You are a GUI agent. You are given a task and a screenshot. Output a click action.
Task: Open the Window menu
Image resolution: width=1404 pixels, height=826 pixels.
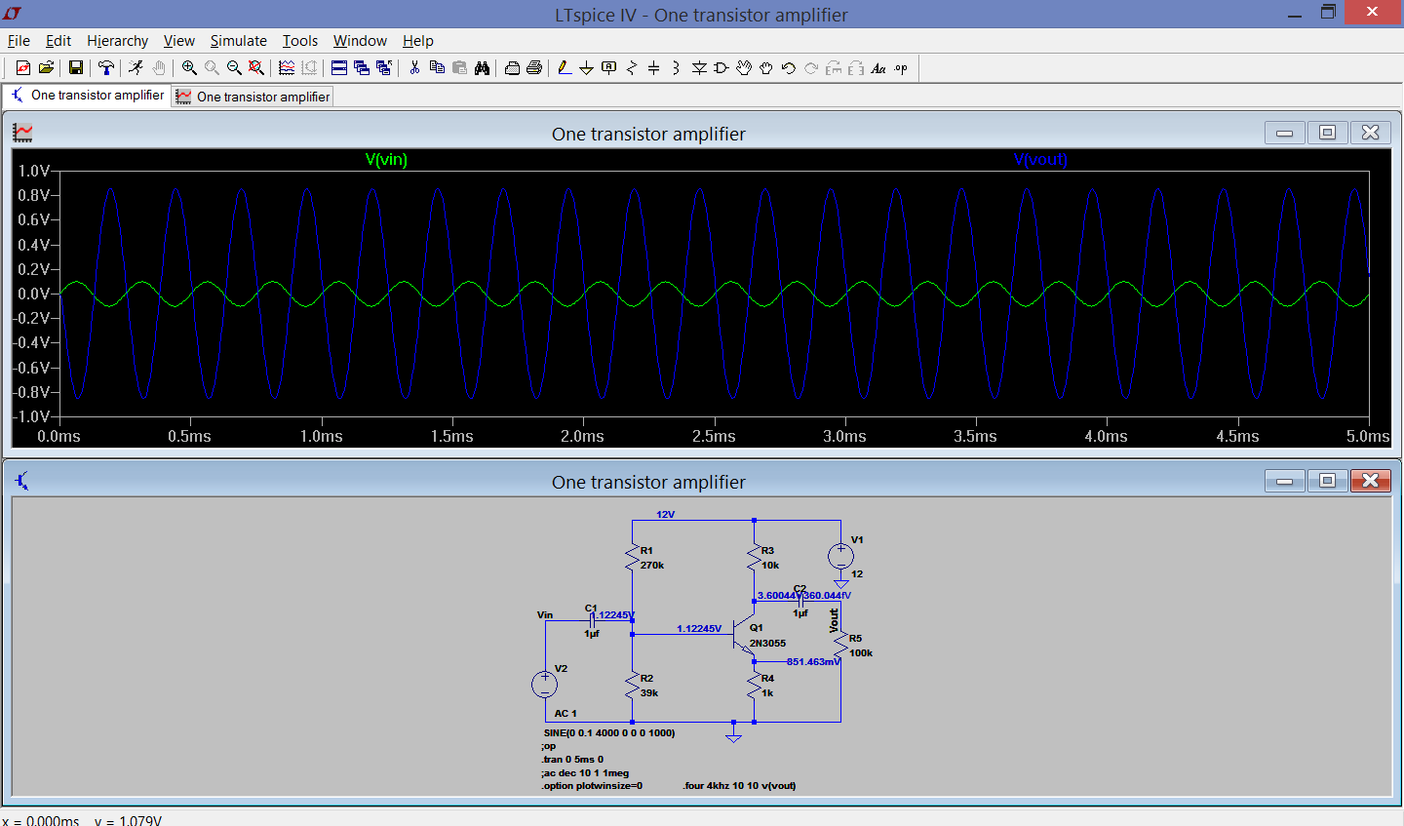click(360, 41)
